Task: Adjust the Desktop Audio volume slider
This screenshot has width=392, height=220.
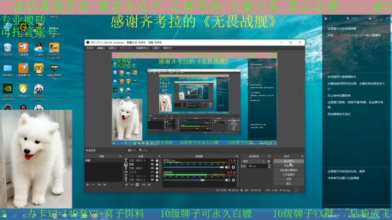Action: click(194, 180)
